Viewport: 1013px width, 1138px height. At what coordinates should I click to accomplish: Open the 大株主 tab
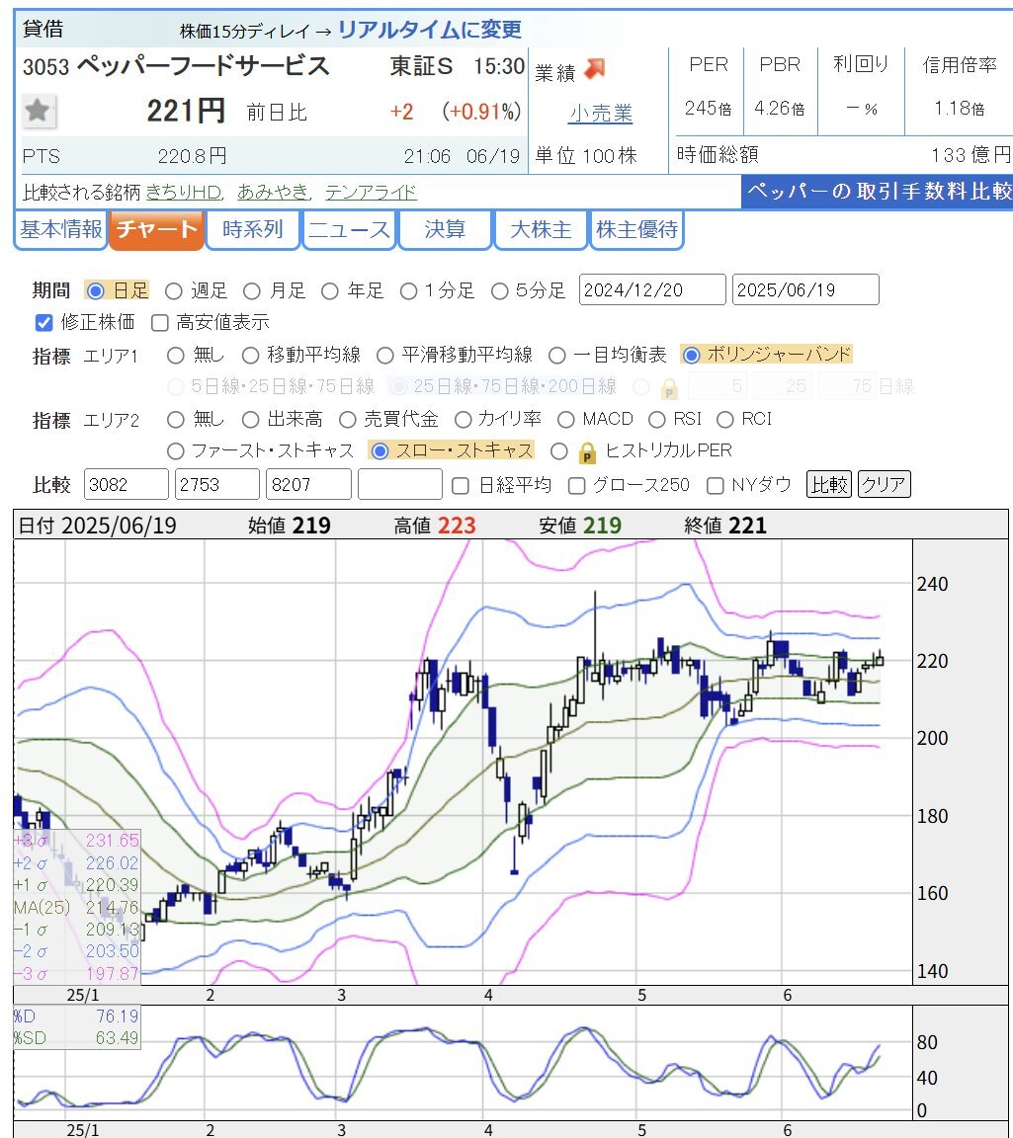point(541,229)
